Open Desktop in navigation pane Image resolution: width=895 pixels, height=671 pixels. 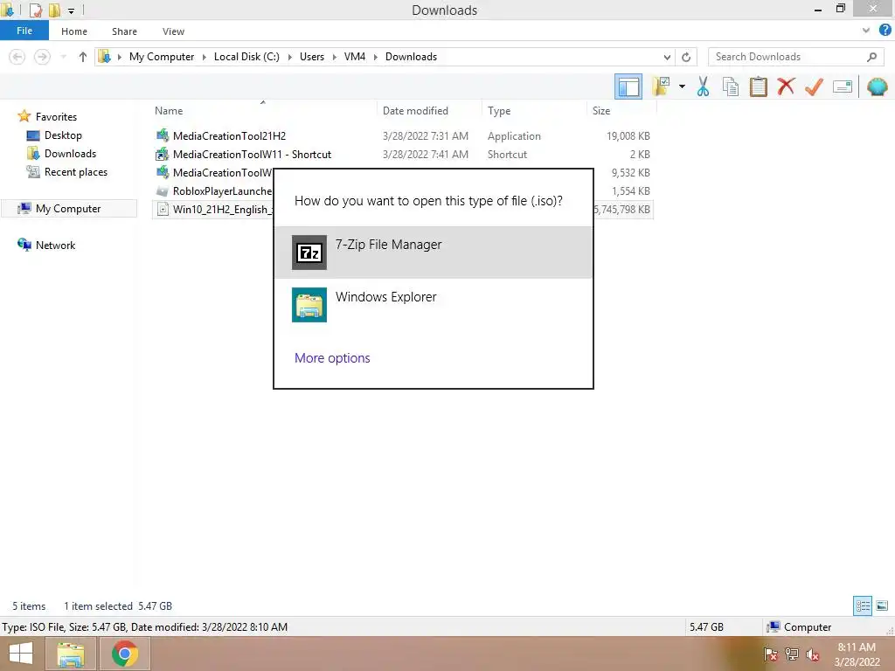tap(63, 135)
